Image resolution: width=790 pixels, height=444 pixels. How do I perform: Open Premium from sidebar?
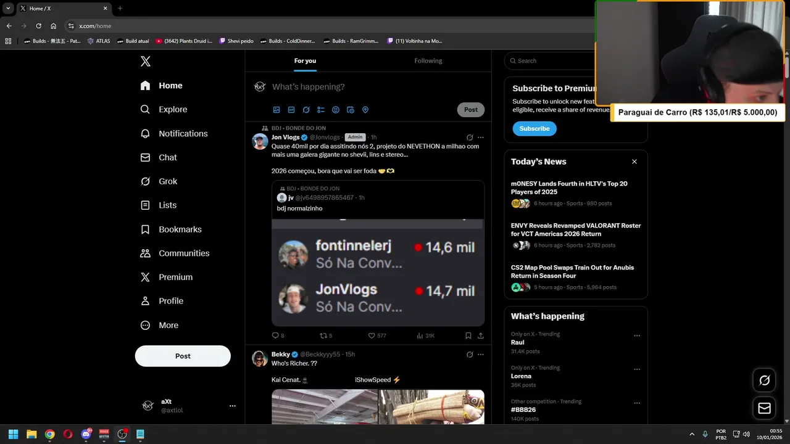166,277
